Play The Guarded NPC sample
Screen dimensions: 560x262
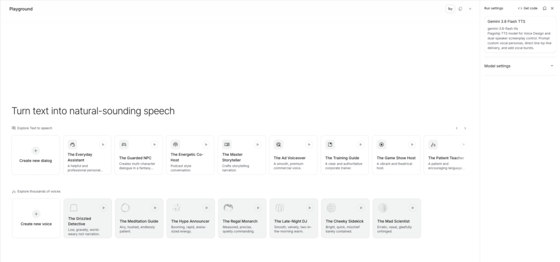tap(154, 144)
